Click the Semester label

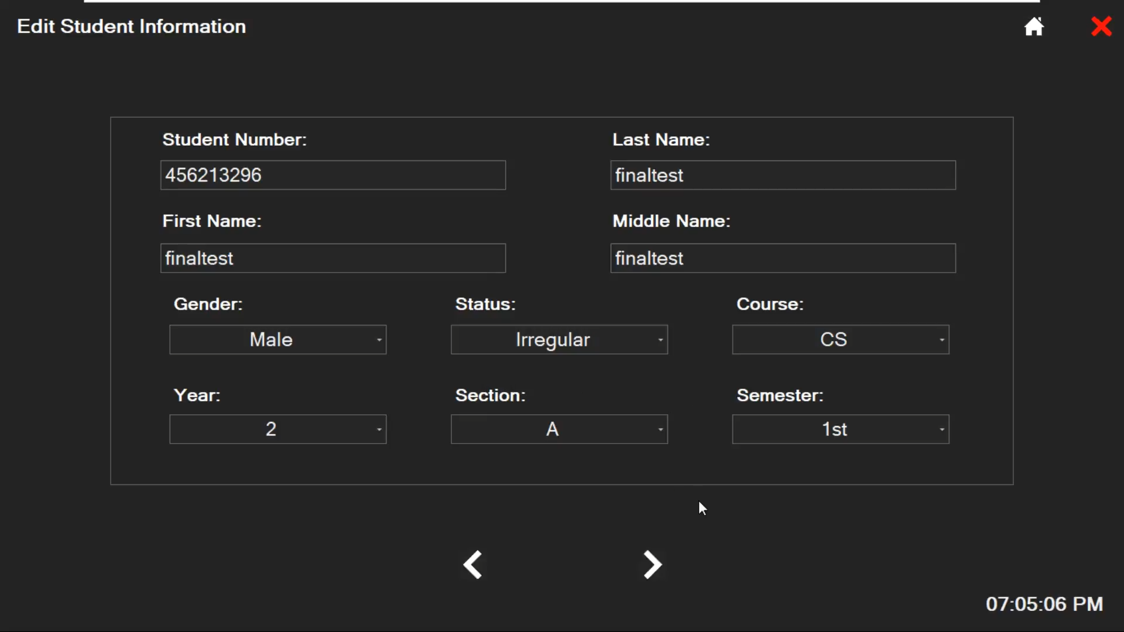tap(780, 395)
